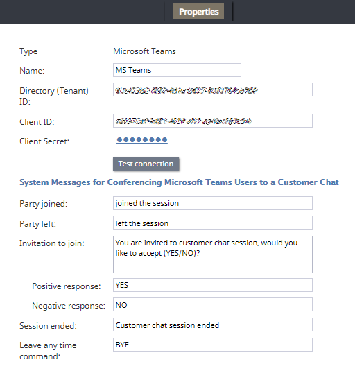
Task: Click the Negative response: label
Action: coord(69,306)
